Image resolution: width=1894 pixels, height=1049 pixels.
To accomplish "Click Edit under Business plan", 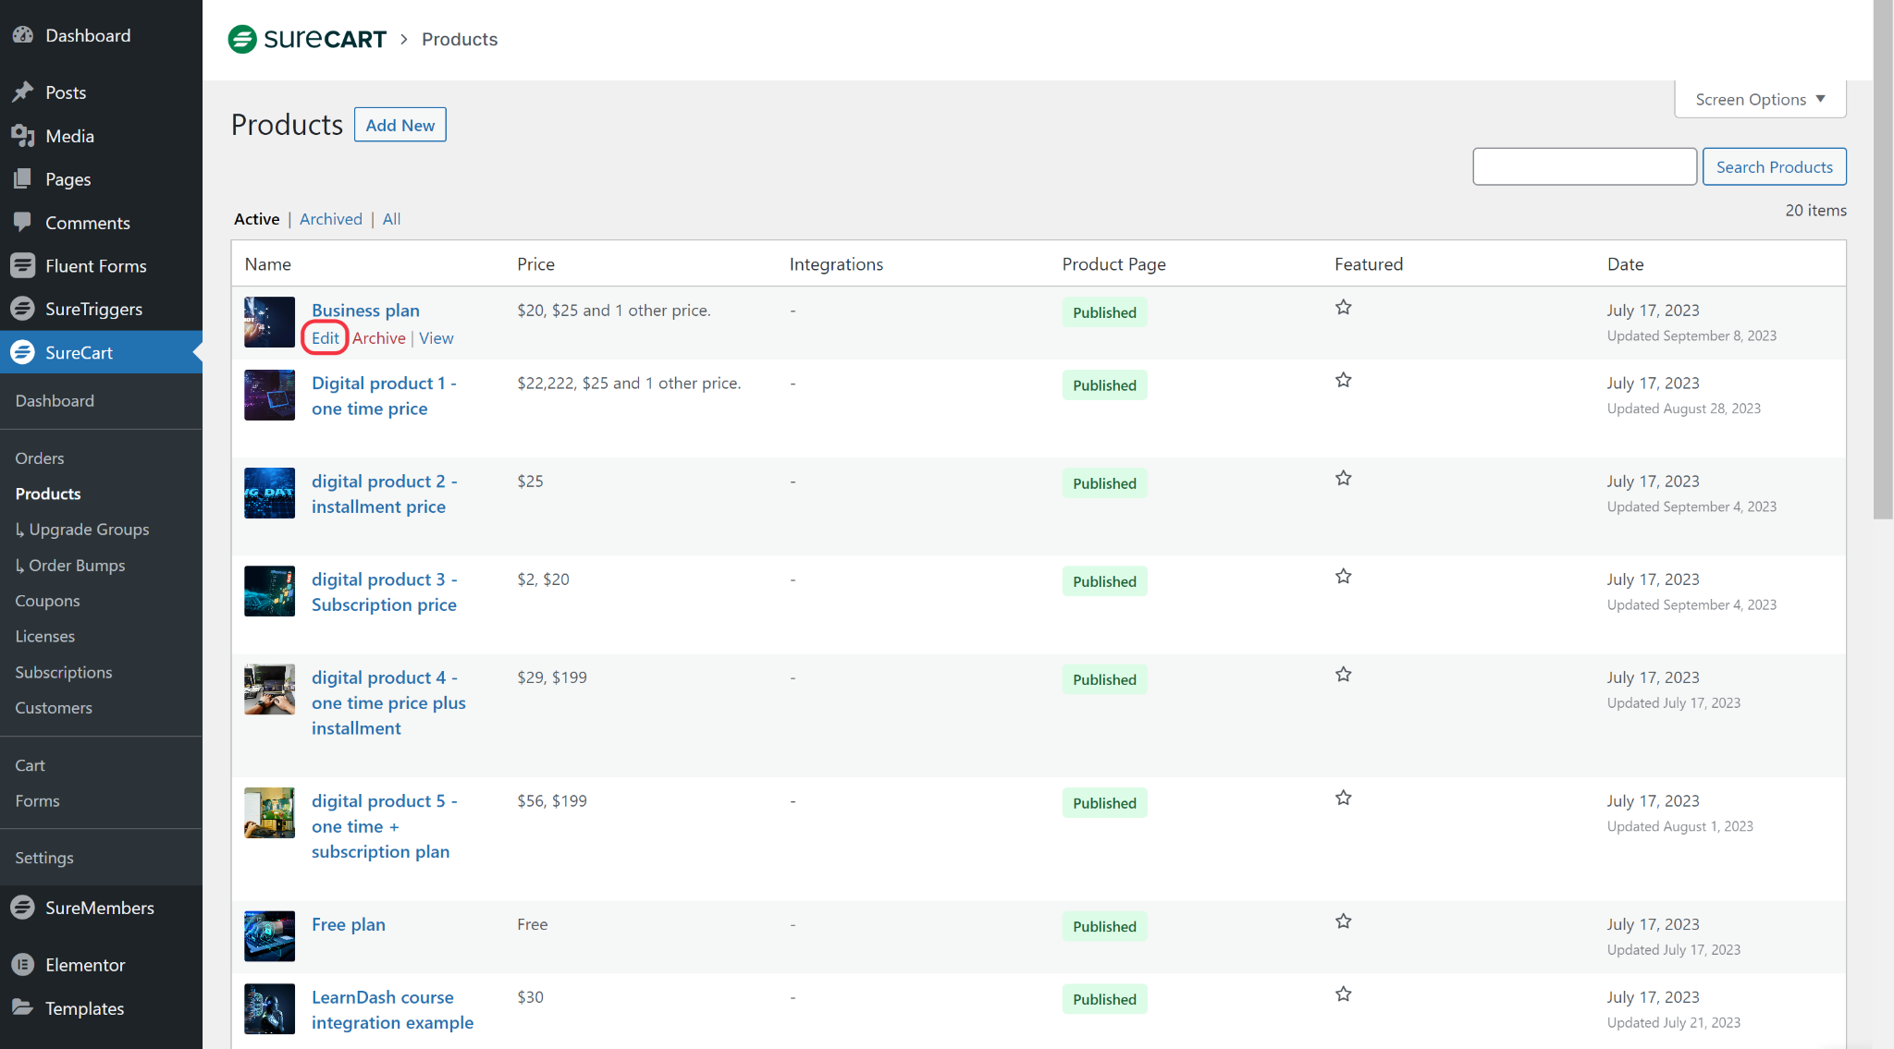I will [325, 338].
